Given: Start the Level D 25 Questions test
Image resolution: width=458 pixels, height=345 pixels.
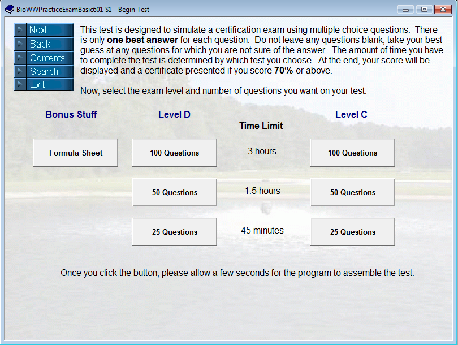Looking at the screenshot, I should pyautogui.click(x=174, y=231).
